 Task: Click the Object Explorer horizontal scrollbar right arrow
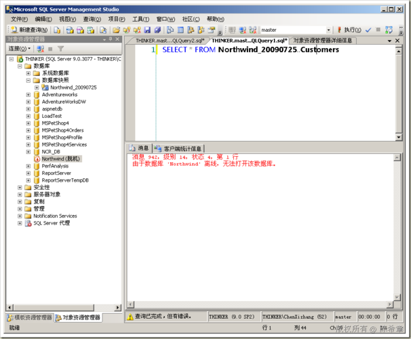coord(118,307)
